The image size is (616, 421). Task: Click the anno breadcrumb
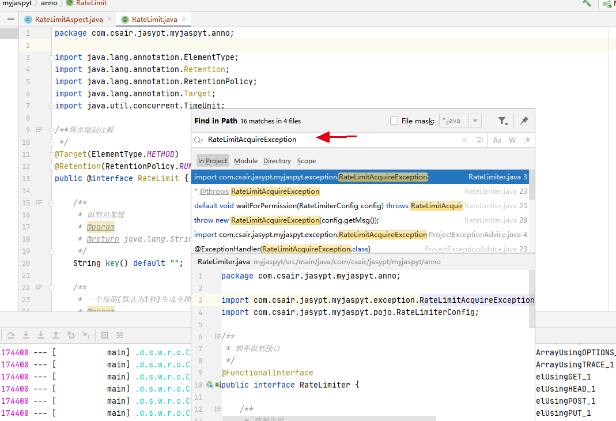pyautogui.click(x=49, y=3)
